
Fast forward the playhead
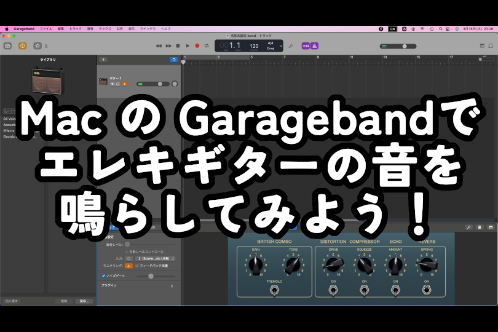pos(168,45)
